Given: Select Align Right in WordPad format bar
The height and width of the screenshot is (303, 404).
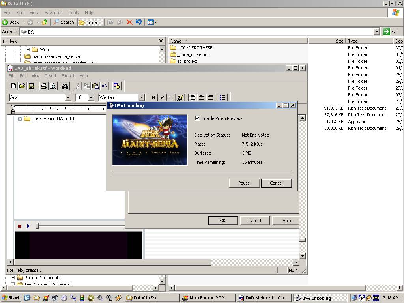Looking at the screenshot, I should tap(211, 97).
